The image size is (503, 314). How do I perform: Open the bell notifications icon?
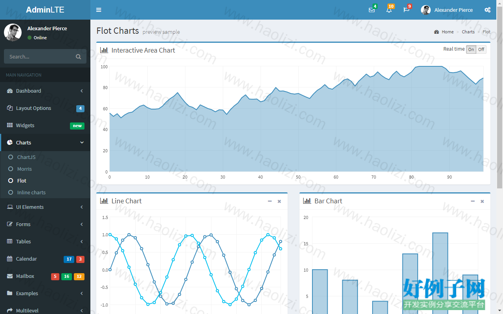[389, 10]
